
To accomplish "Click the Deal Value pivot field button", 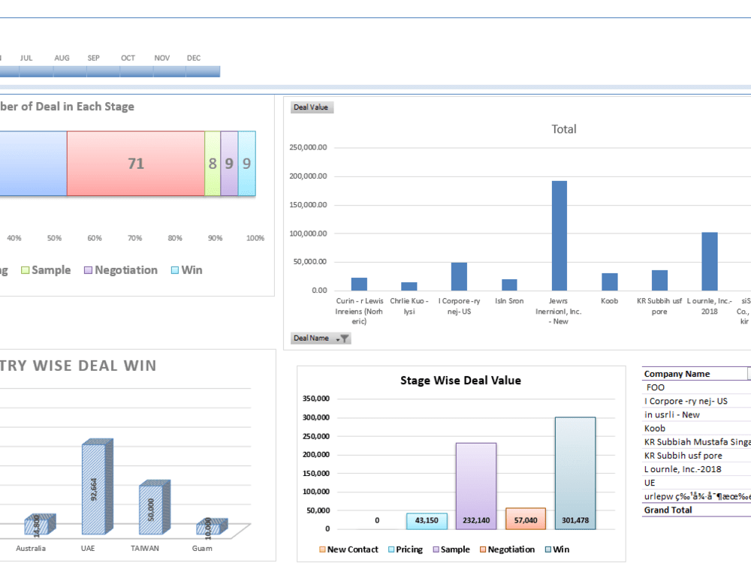I will point(311,107).
